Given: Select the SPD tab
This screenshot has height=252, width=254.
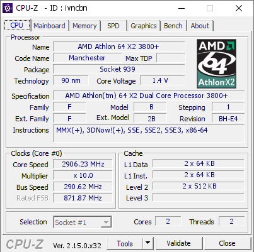Looking at the screenshot, I should (x=113, y=26).
